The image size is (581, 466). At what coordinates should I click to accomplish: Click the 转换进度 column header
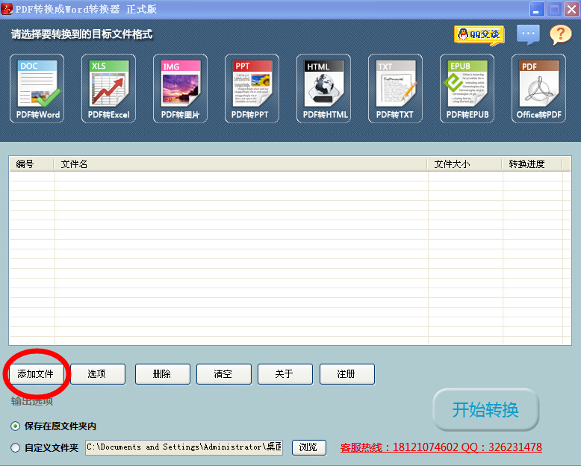[x=532, y=164]
